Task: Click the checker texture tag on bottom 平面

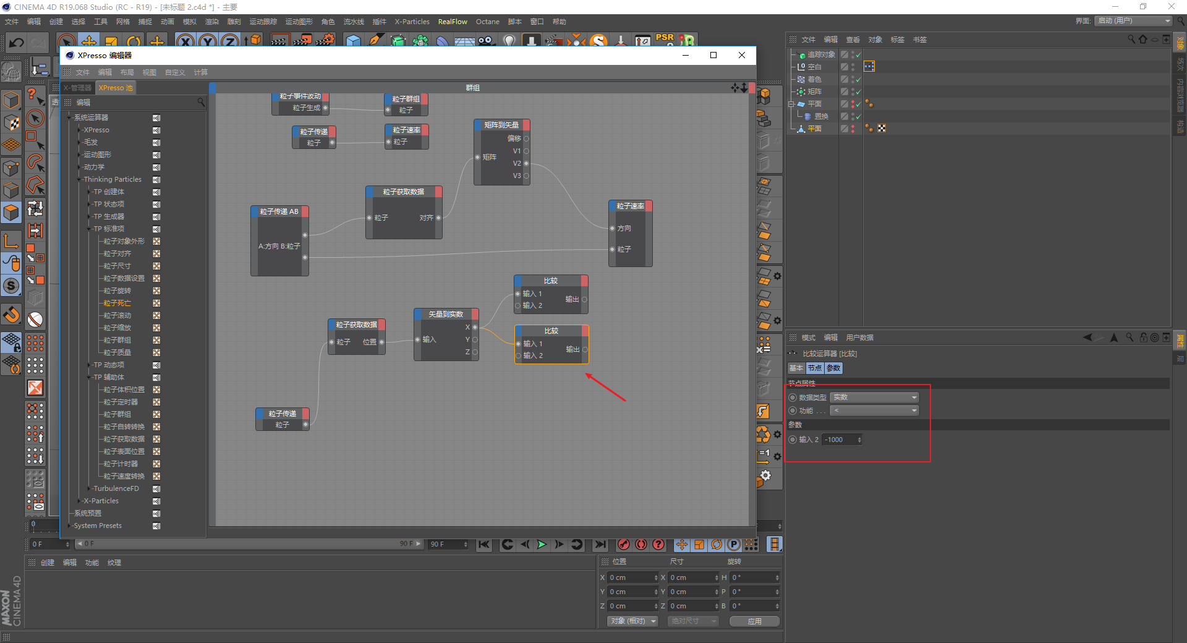Action: click(x=882, y=128)
